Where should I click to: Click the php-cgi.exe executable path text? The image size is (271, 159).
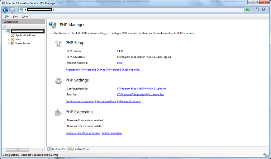pos(144,57)
